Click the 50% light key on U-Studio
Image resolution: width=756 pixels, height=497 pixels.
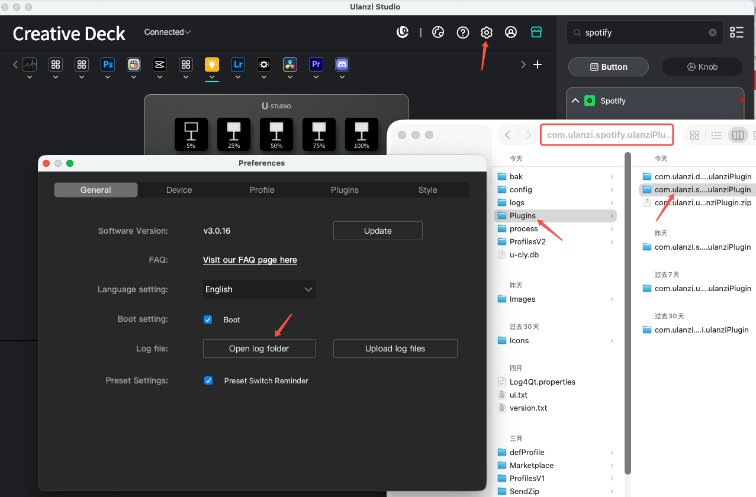[276, 134]
